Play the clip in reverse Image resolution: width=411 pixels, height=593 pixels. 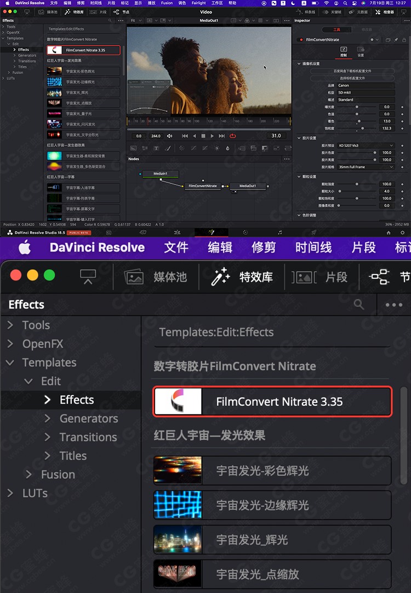[195, 136]
